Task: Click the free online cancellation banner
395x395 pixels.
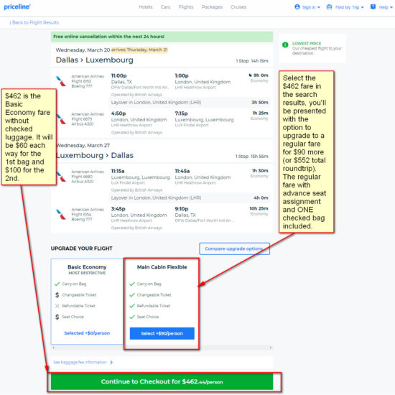Action: (162, 37)
